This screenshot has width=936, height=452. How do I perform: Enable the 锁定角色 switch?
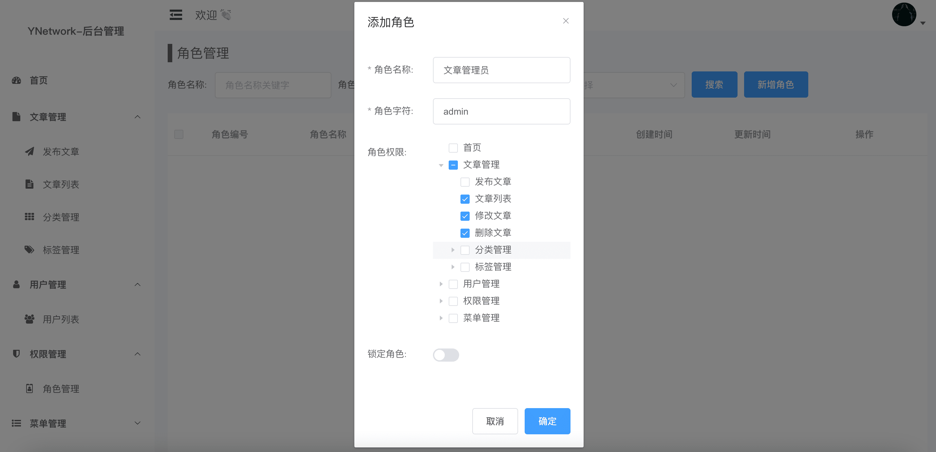tap(446, 355)
